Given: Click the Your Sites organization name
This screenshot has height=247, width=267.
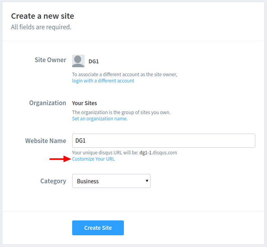Looking at the screenshot, I should pyautogui.click(x=84, y=103).
